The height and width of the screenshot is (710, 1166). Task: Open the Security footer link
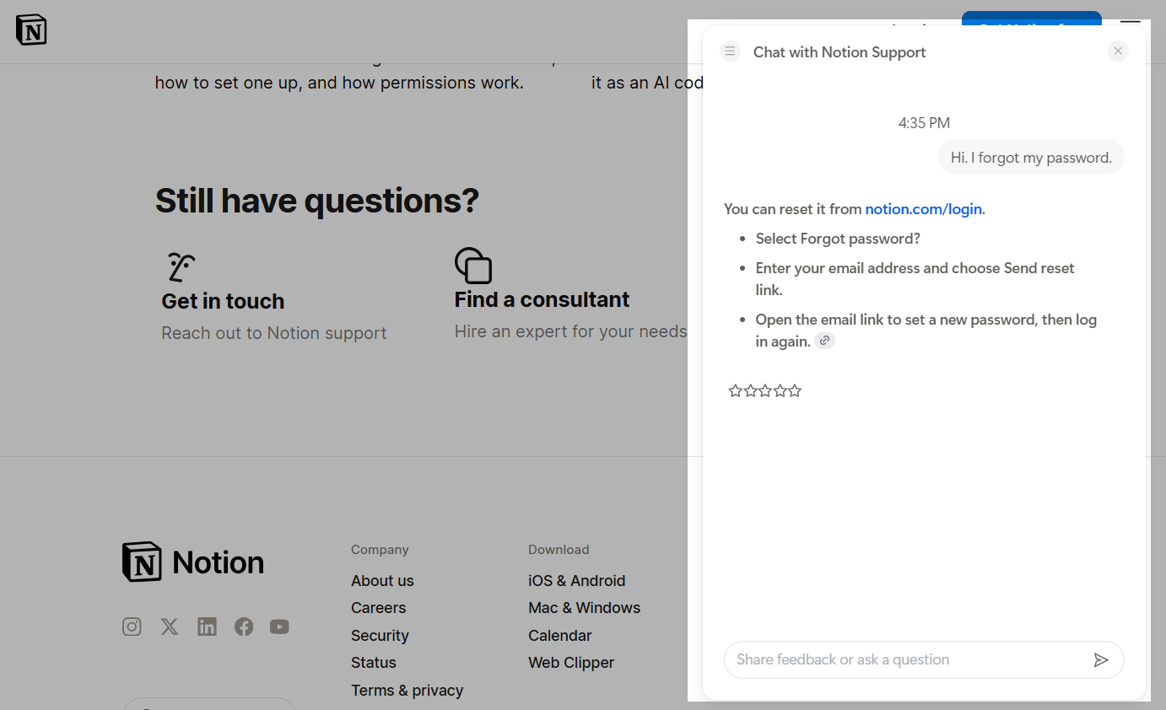380,636
